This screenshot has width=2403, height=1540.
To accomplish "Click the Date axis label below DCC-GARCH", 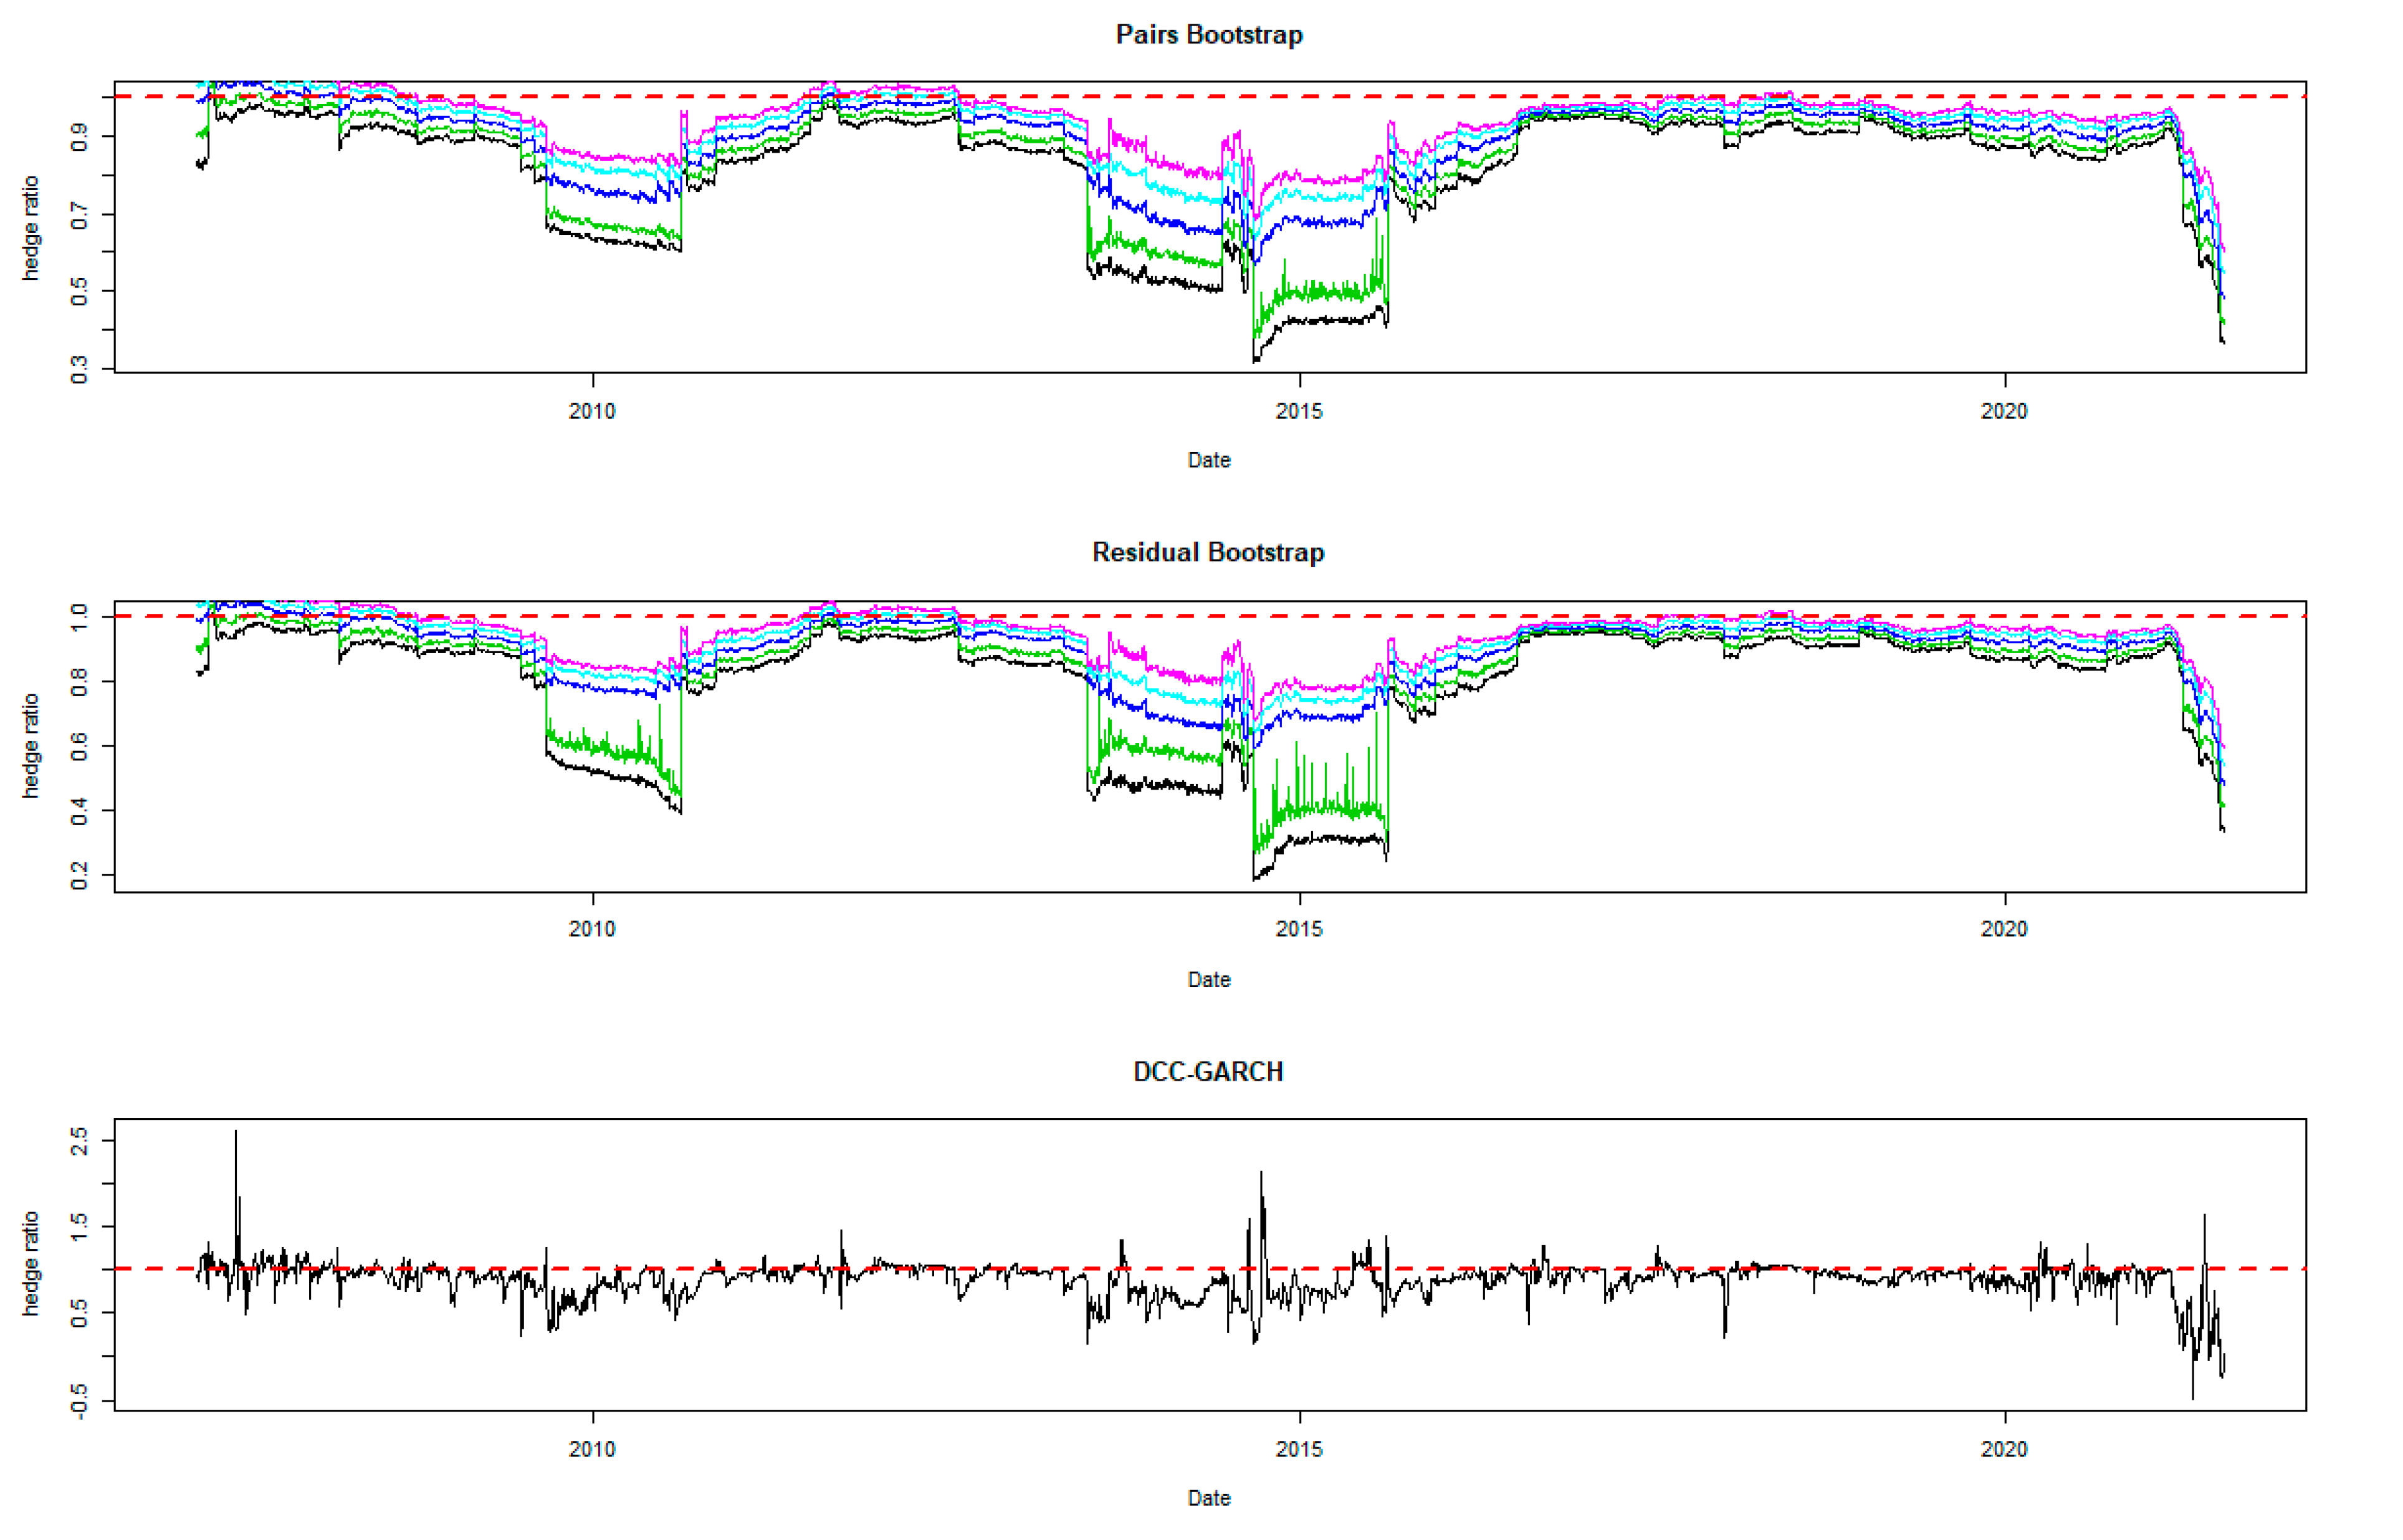I will click(x=1208, y=1498).
